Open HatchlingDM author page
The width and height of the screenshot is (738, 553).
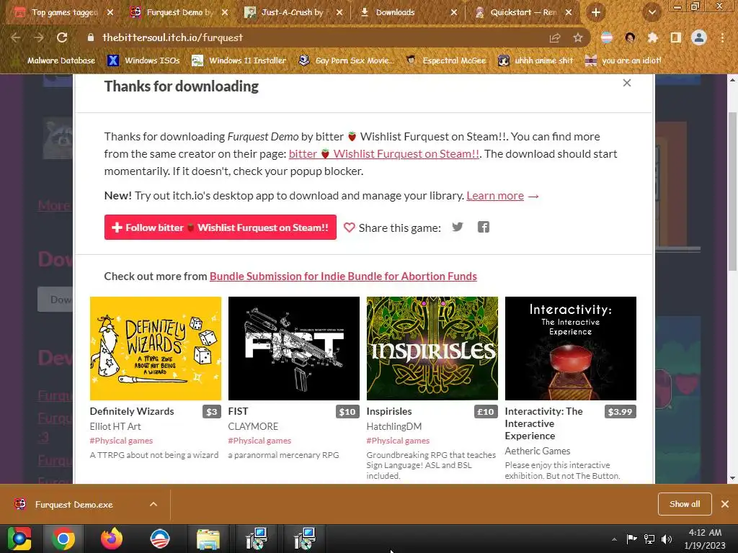pos(394,426)
